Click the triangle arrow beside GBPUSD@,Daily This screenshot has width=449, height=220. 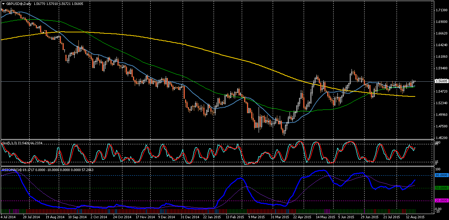[3, 3]
